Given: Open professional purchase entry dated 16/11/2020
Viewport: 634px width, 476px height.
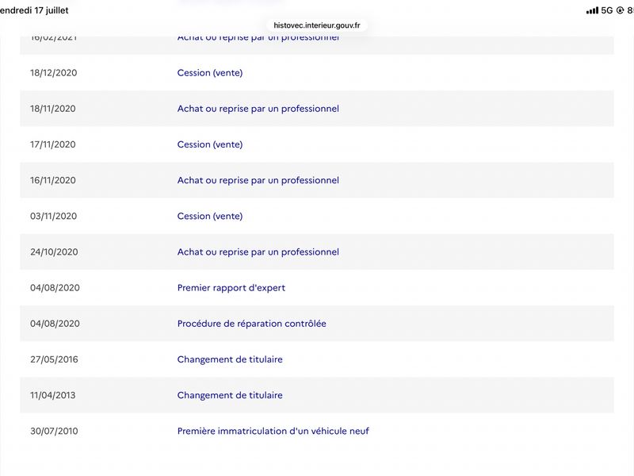Looking at the screenshot, I should (x=258, y=180).
